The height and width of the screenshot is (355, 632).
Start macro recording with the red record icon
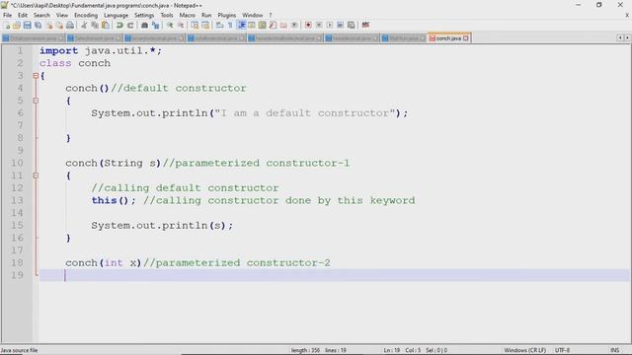(x=308, y=25)
